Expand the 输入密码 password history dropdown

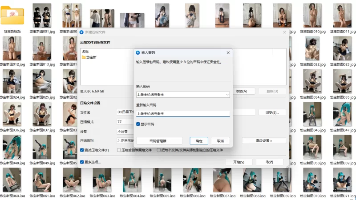point(227,95)
